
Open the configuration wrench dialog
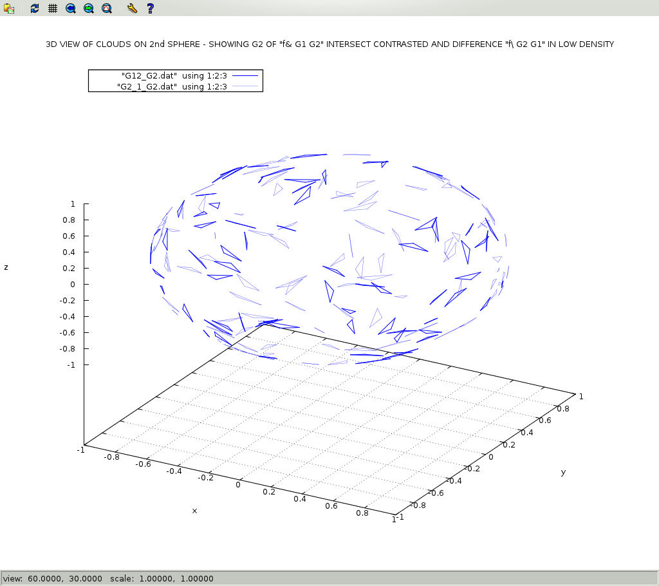coord(132,8)
